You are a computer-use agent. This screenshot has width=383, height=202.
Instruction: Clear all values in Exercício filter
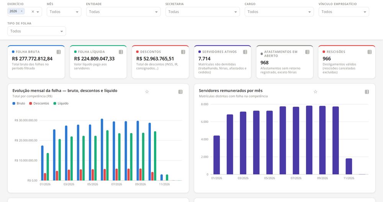(x=33, y=12)
